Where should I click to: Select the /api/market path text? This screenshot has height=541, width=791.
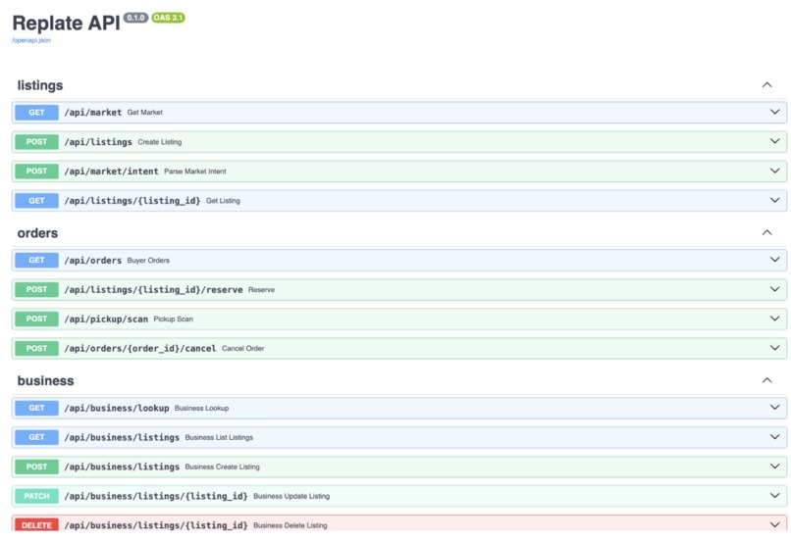[93, 113]
